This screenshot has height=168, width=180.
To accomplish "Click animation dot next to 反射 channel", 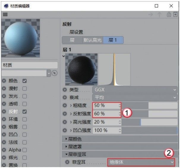I will click(x=4, y=112).
